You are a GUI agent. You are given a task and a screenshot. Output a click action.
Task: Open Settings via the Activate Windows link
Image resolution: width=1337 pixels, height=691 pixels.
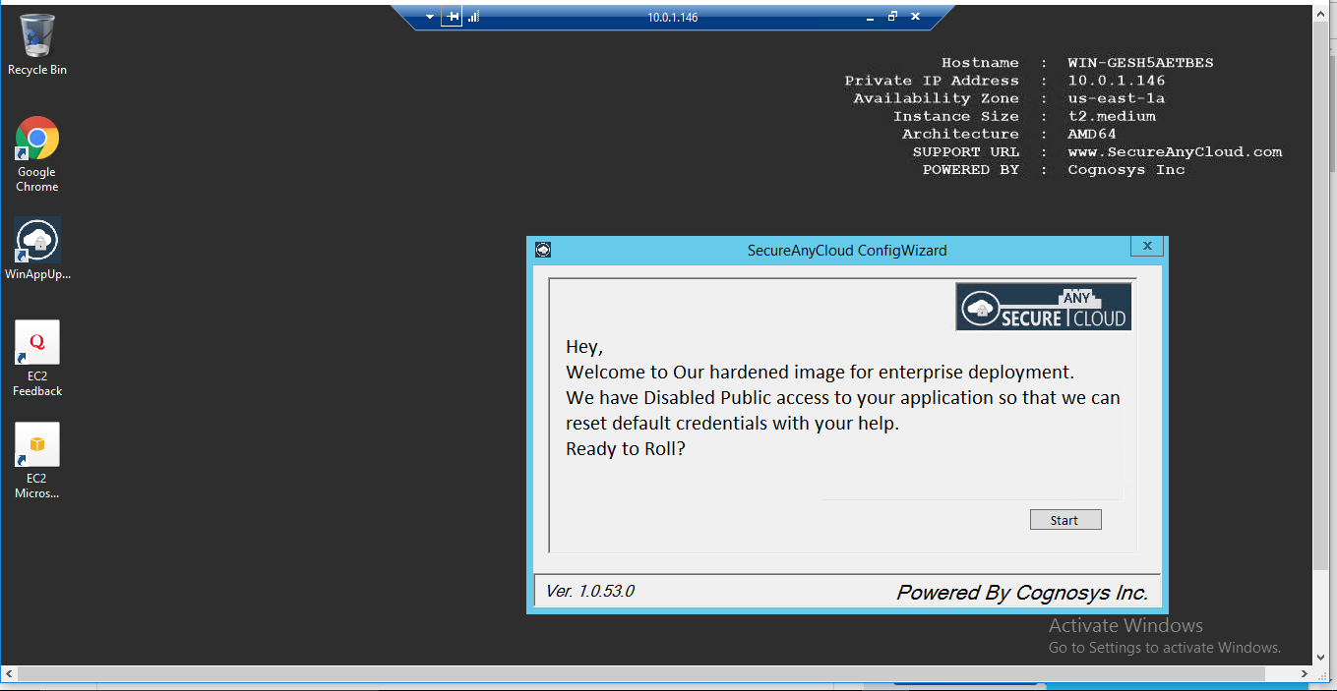pyautogui.click(x=1164, y=647)
